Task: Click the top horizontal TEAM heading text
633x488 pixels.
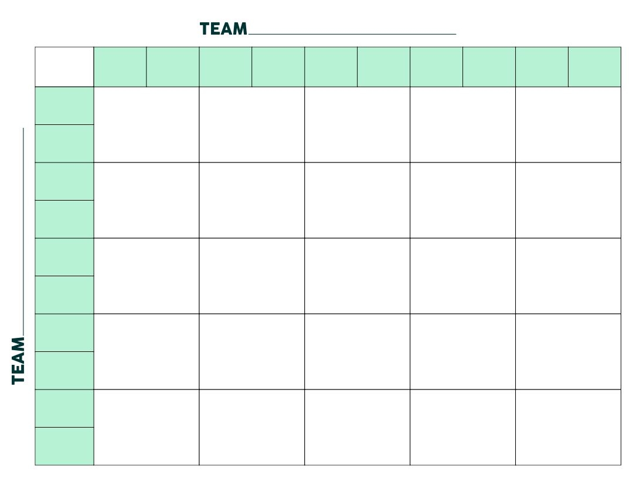Action: pos(223,29)
